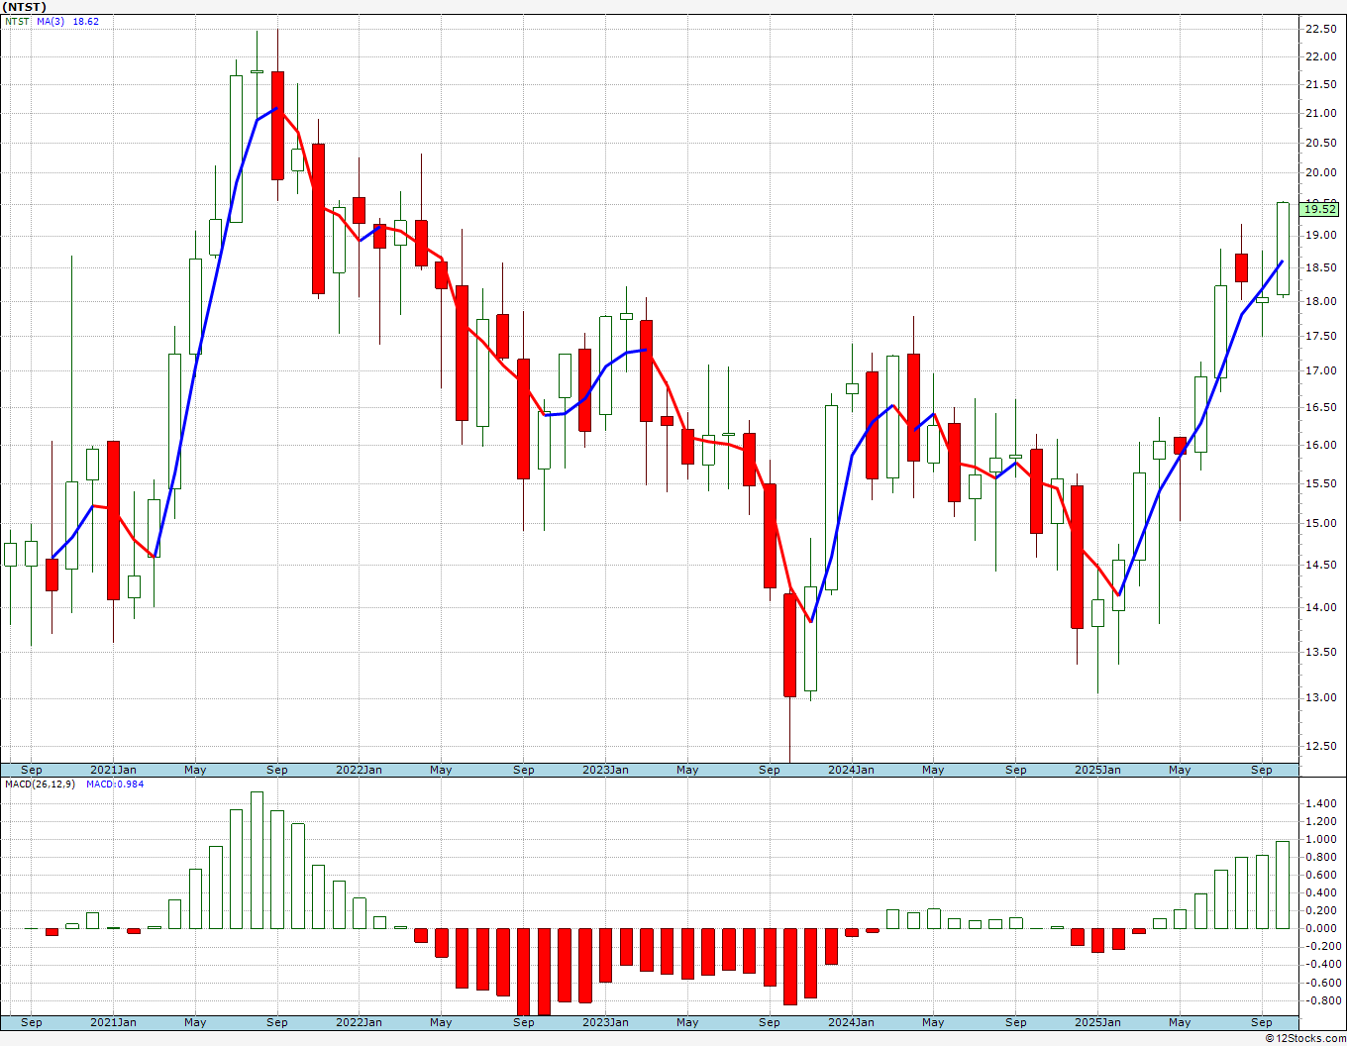Click the positive "0.400" MACD axis label
The image size is (1347, 1046).
point(1320,892)
